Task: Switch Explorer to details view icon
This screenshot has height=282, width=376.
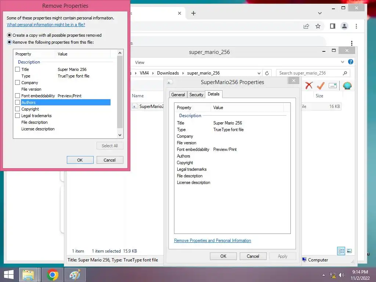Action: click(x=341, y=251)
